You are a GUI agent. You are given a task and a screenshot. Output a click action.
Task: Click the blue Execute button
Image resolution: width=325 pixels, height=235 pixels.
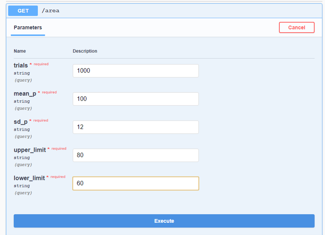tap(164, 221)
